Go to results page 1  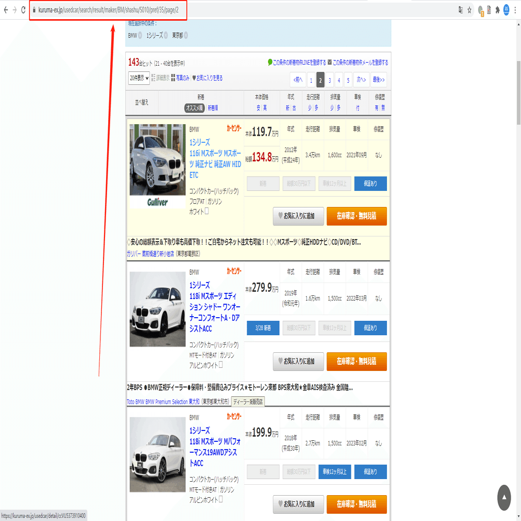coord(311,80)
